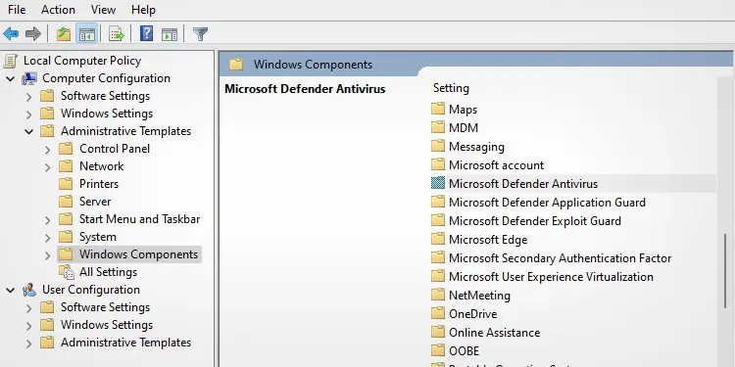Click the Up one level folder icon

(64, 33)
